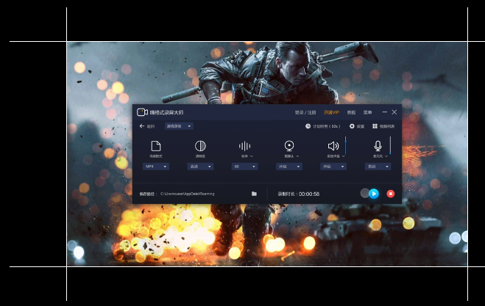Click the grey circle beside play button
The image size is (485, 306).
(365, 194)
